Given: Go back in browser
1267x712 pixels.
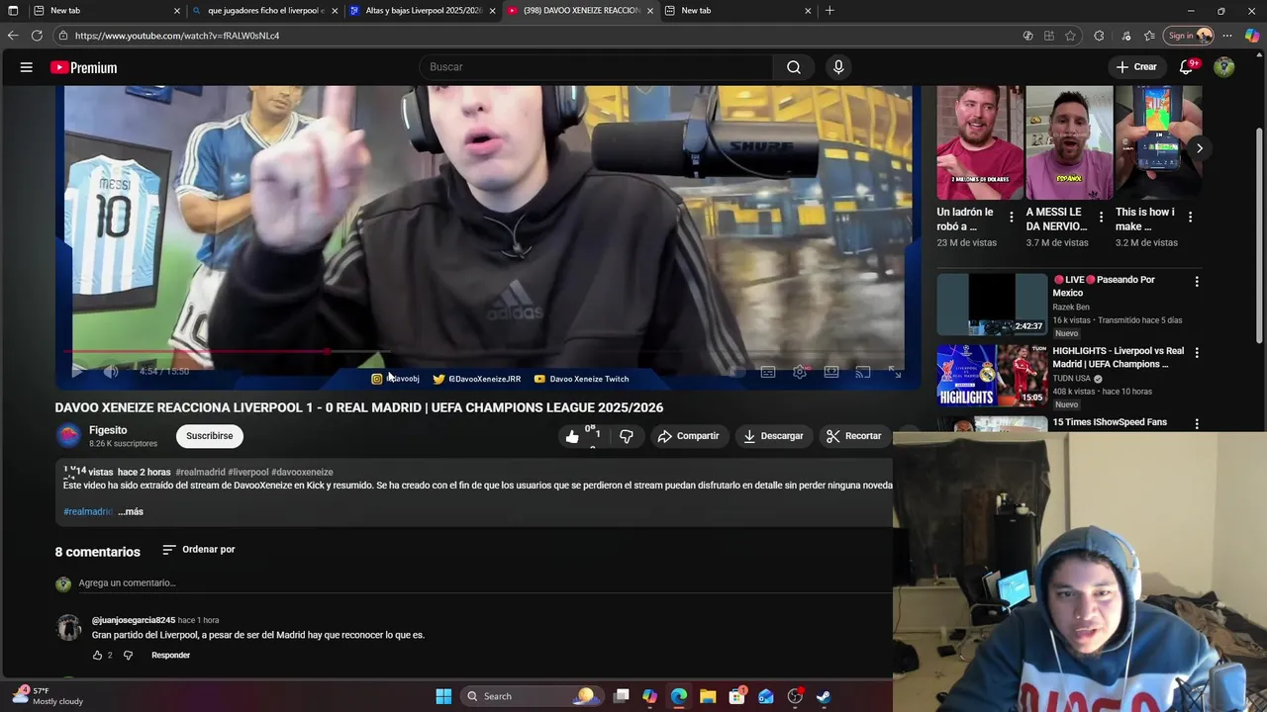Looking at the screenshot, I should pyautogui.click(x=13, y=36).
